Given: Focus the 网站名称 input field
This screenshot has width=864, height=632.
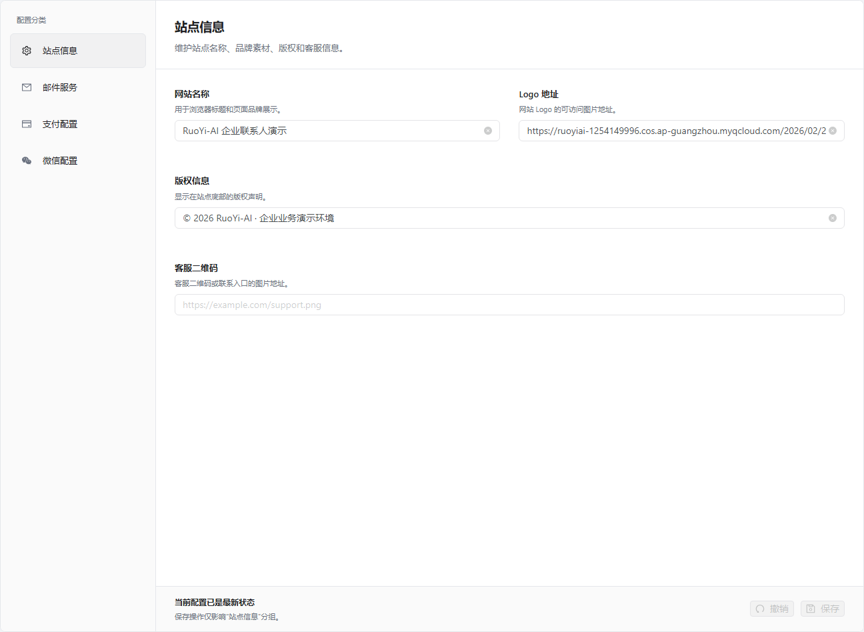Looking at the screenshot, I should tap(337, 131).
